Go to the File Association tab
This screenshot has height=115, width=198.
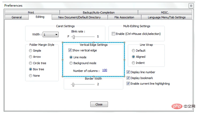[124, 17]
